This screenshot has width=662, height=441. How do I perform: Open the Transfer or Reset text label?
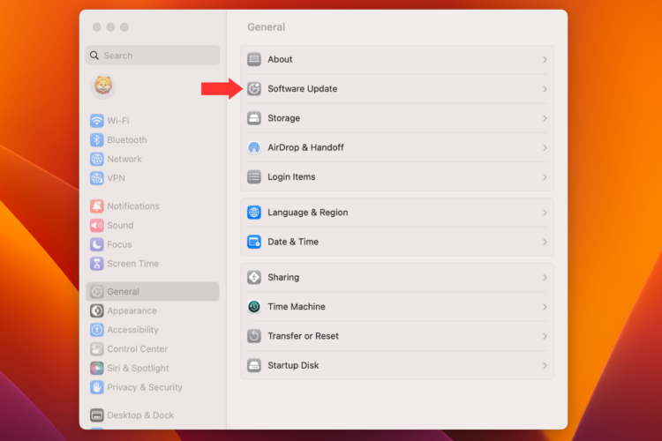pyautogui.click(x=303, y=336)
